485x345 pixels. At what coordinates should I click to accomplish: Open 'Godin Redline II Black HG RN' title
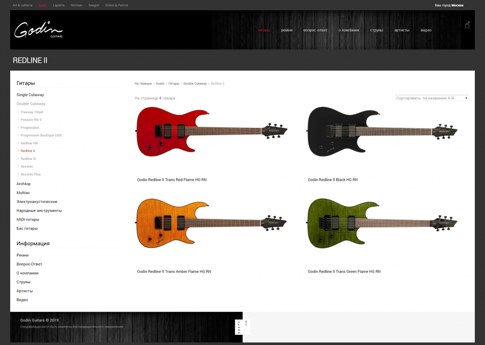[333, 180]
